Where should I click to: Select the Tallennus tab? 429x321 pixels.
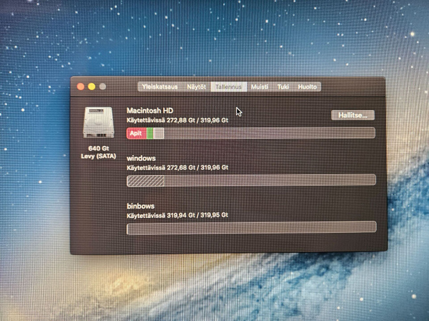(x=228, y=87)
